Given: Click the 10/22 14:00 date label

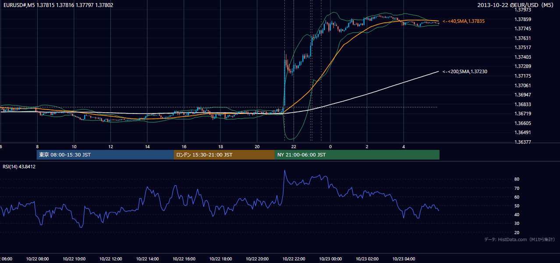Looking at the screenshot, I should pos(147,259).
